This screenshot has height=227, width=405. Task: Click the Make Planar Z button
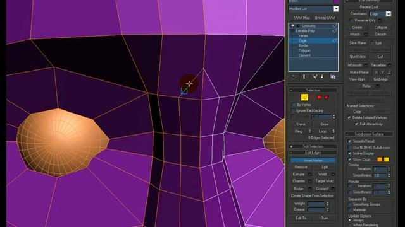point(389,73)
